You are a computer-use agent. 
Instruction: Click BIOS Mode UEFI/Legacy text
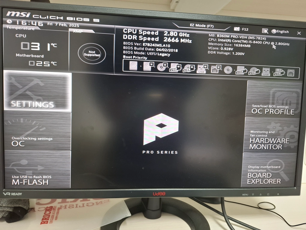[147, 53]
